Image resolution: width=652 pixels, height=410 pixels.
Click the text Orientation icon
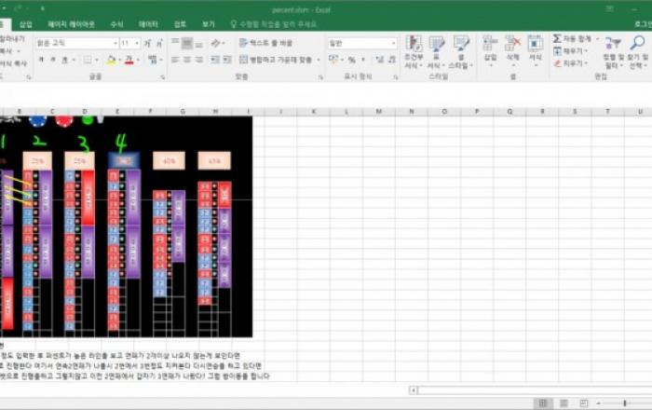click(216, 43)
